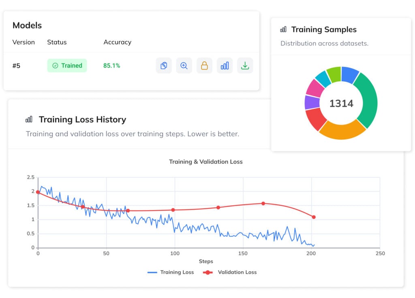This screenshot has width=415, height=298.
Task: Inspect model #5 with the magnifier icon
Action: 184,65
